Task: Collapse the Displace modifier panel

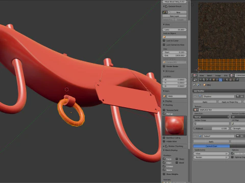Action: [x=195, y=96]
